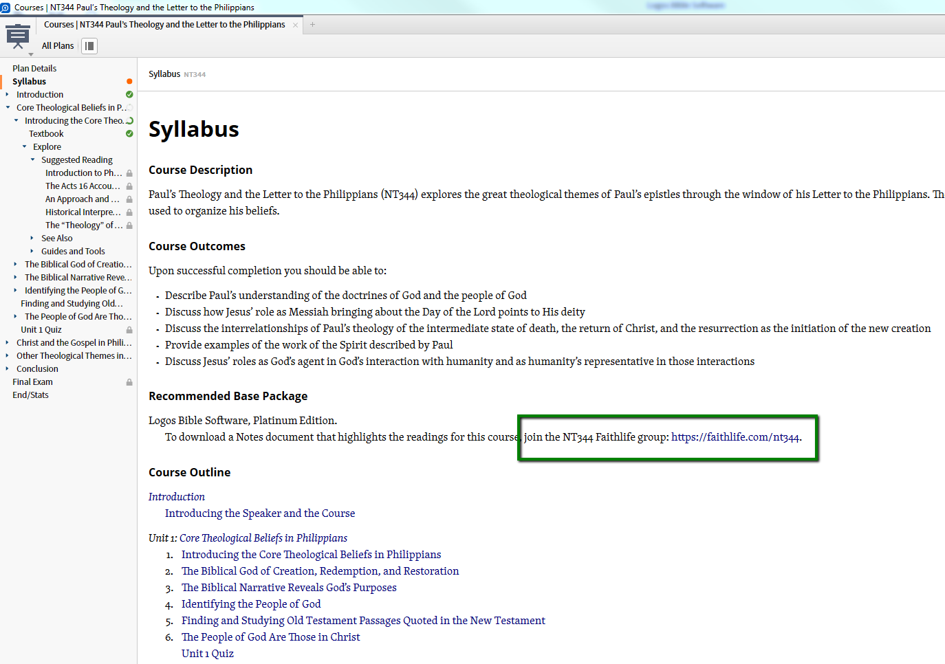
Task: Expand Identifying the People of G… node
Action: pyautogui.click(x=16, y=290)
